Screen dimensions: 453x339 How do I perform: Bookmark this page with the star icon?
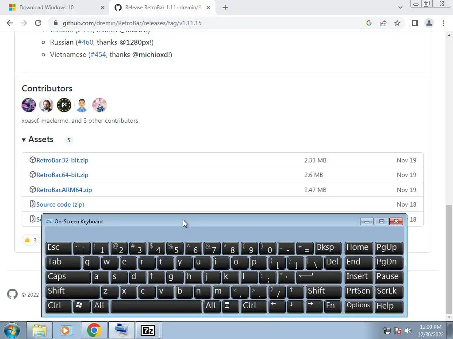[397, 23]
